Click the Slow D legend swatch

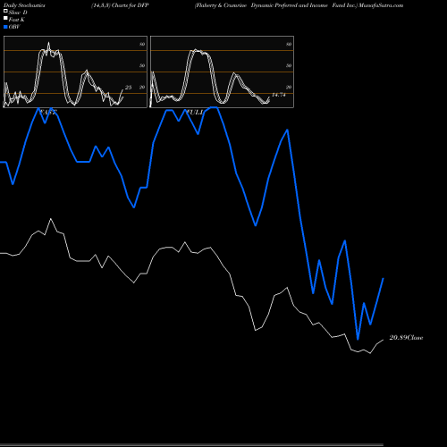[5, 12]
